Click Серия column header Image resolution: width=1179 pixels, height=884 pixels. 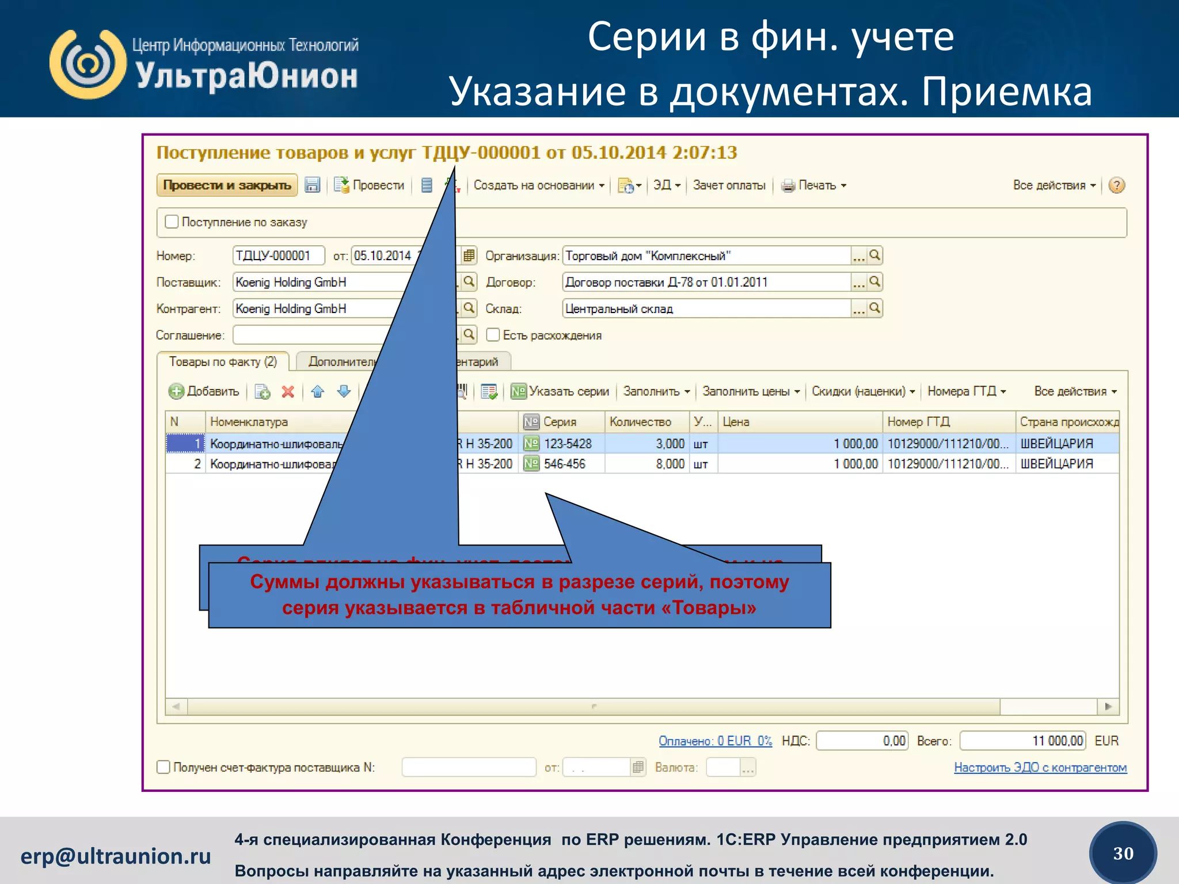pos(561,422)
